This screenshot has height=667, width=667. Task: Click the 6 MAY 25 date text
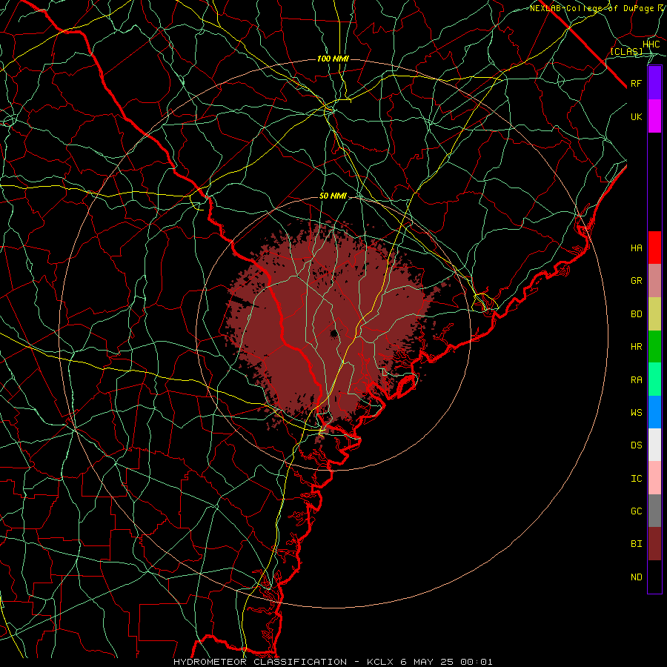pos(427,662)
